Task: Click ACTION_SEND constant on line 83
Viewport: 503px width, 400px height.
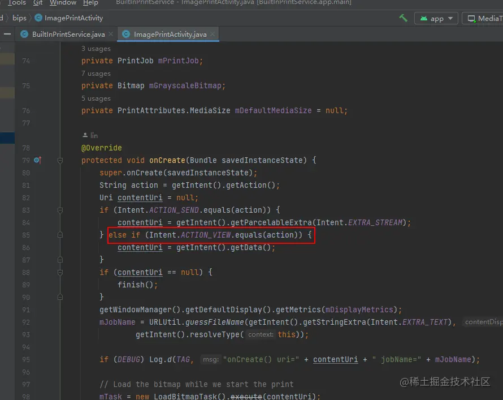Action: coord(174,210)
